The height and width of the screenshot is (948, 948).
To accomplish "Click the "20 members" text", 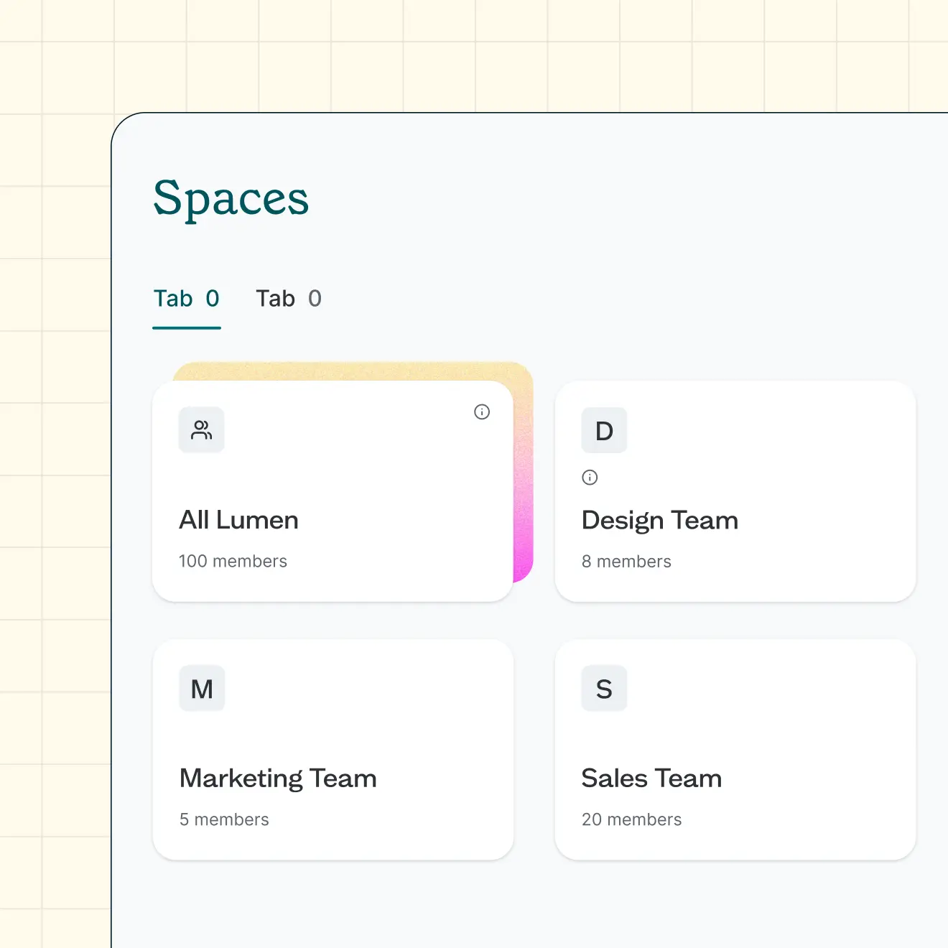I will (631, 819).
